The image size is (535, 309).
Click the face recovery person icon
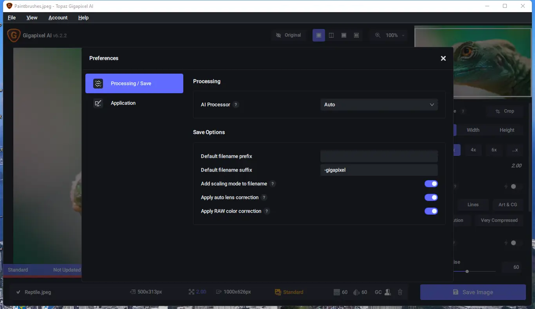point(388,292)
